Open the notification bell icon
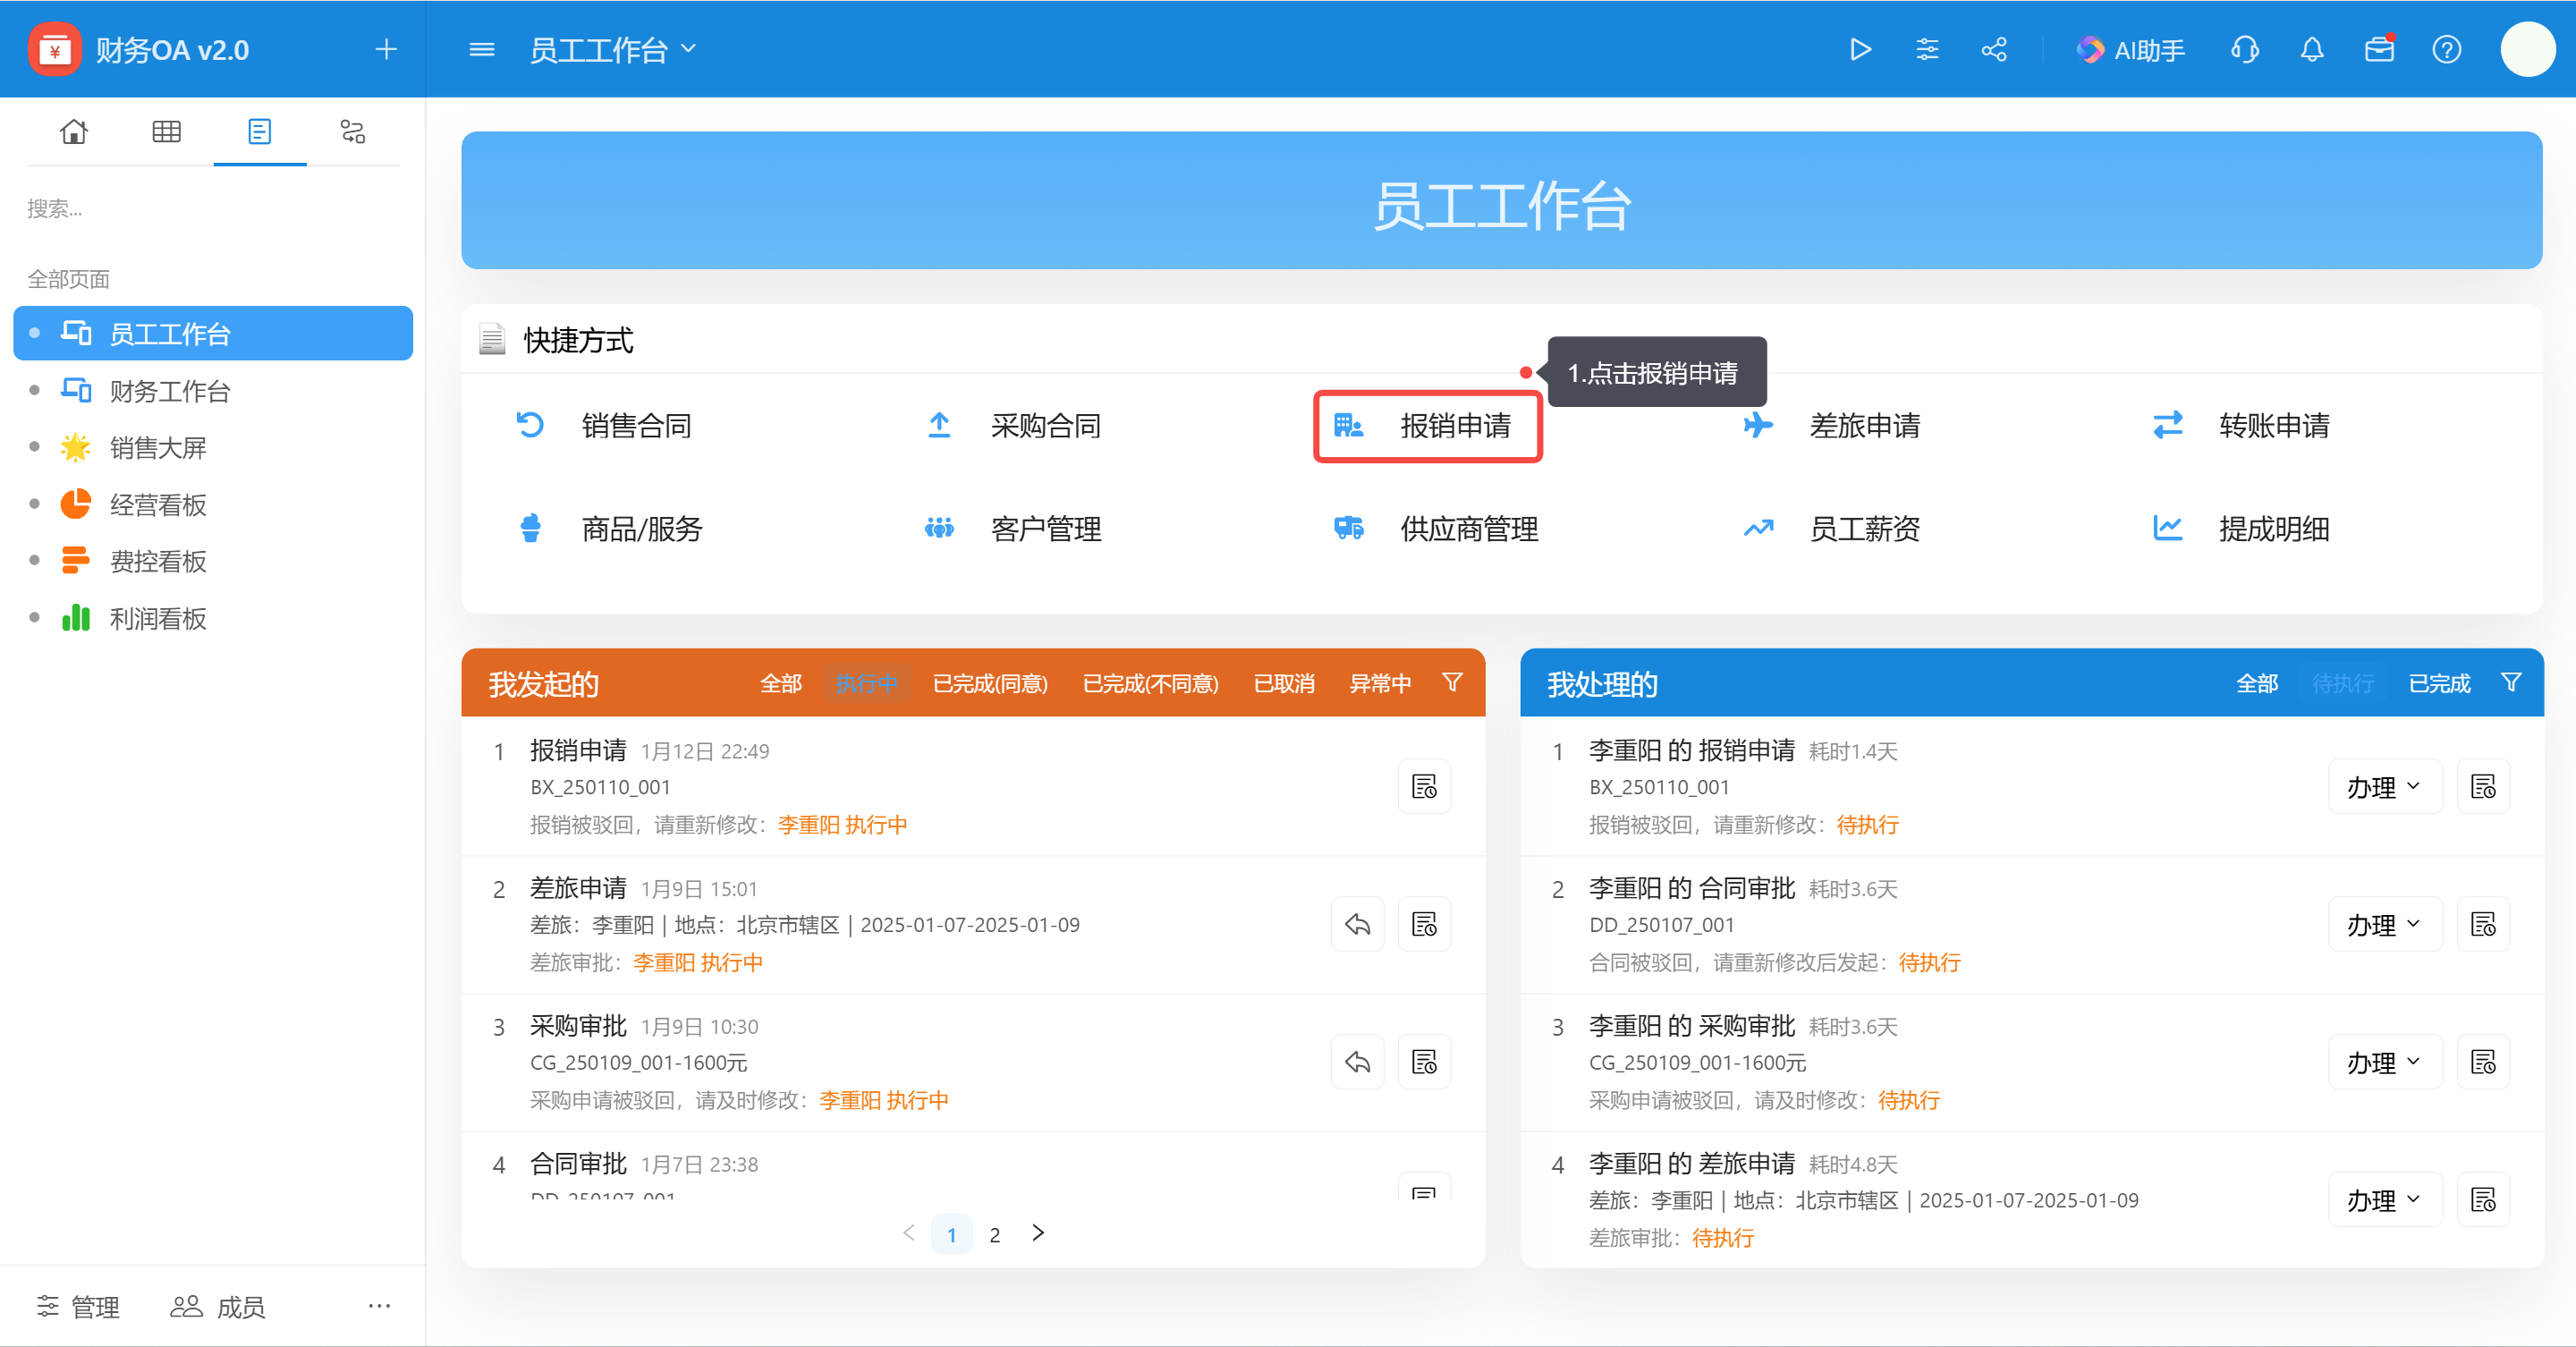The width and height of the screenshot is (2576, 1347). click(2312, 49)
